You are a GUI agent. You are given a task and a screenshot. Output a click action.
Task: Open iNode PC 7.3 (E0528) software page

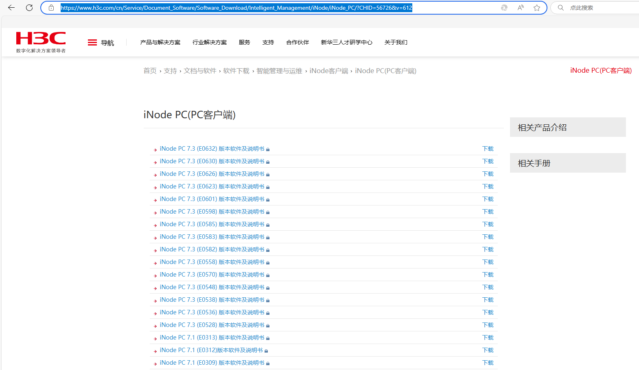coord(212,325)
